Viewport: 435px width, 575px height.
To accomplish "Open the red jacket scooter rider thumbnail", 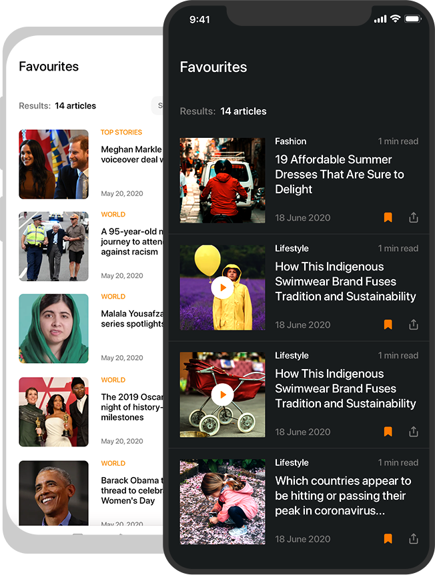I will [222, 181].
